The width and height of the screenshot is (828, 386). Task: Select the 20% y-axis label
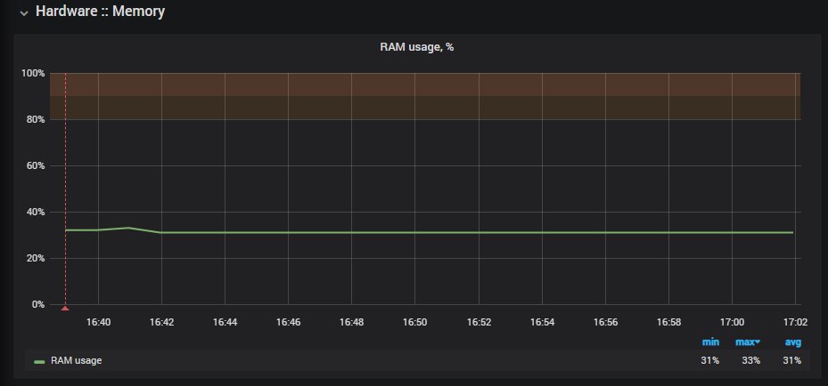coord(35,259)
